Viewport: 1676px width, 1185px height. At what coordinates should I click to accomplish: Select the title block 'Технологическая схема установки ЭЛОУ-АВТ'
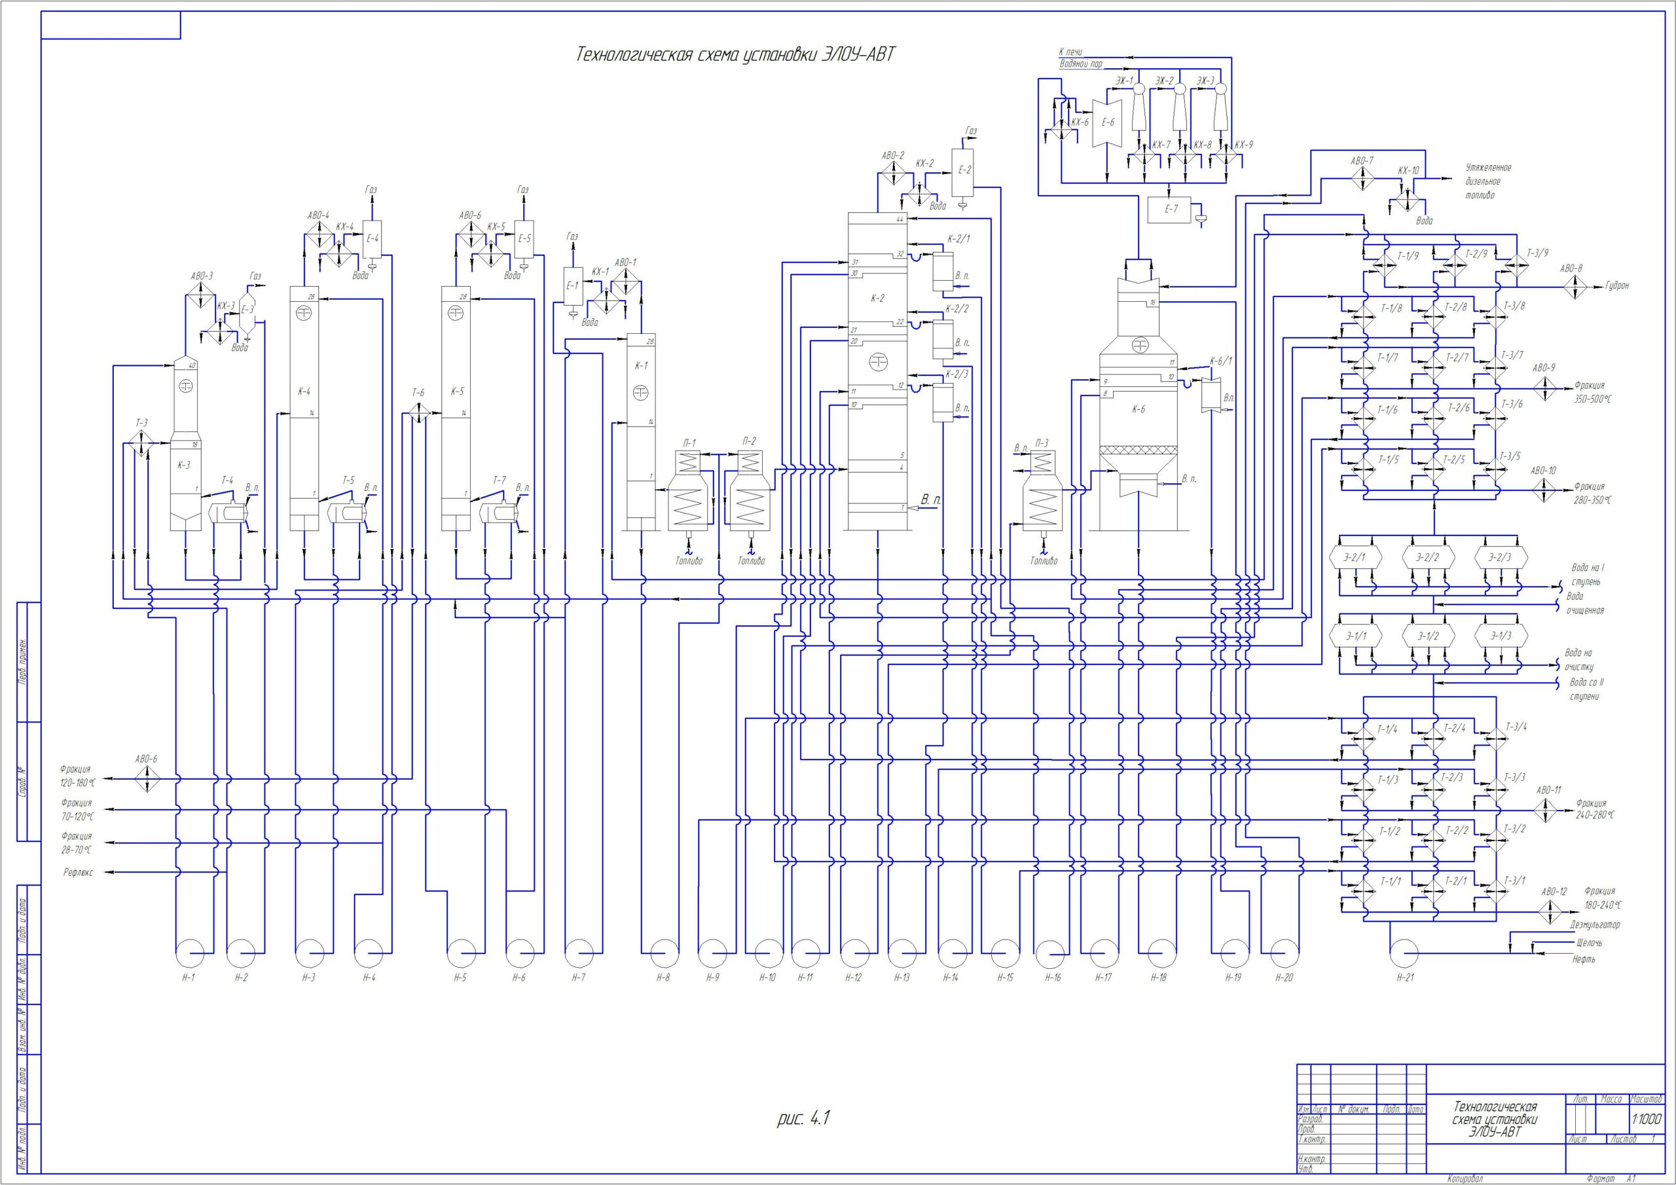pos(1494,1120)
